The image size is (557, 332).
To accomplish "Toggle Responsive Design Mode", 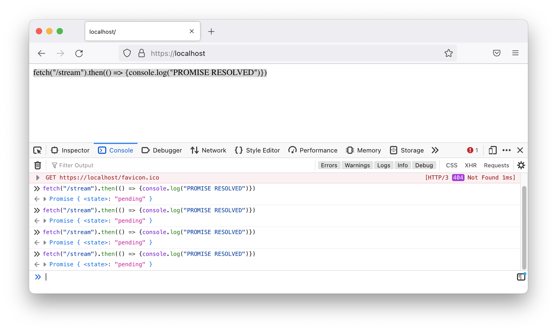I will 492,150.
